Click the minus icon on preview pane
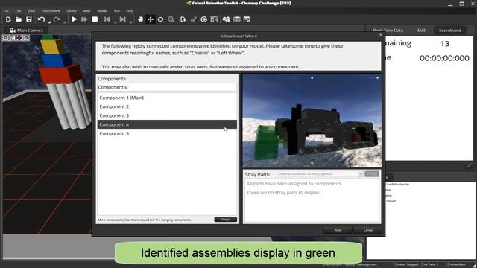Image resolution: width=477 pixels, height=268 pixels. pos(371,77)
